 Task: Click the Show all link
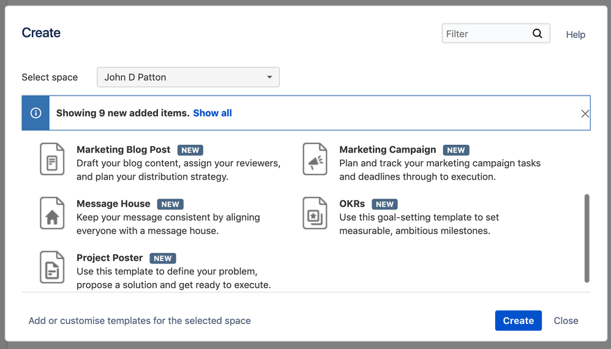(x=212, y=113)
